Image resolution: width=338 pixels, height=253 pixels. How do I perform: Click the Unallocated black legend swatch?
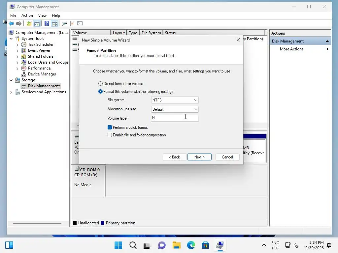(75, 223)
